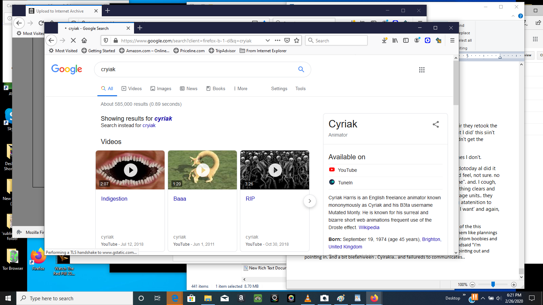Open help in the document editor window
The image size is (543, 305).
[x=521, y=16]
